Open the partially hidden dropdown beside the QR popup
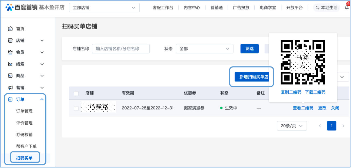The image size is (351, 168). click(342, 77)
